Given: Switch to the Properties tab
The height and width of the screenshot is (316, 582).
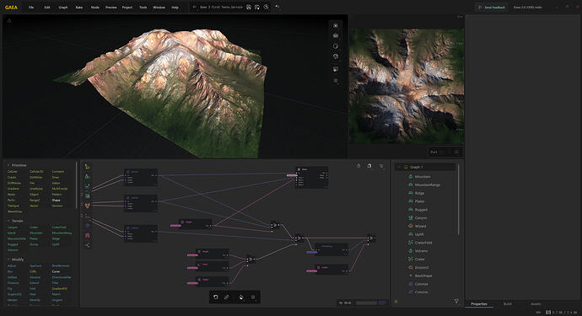Looking at the screenshot, I should coord(479,303).
